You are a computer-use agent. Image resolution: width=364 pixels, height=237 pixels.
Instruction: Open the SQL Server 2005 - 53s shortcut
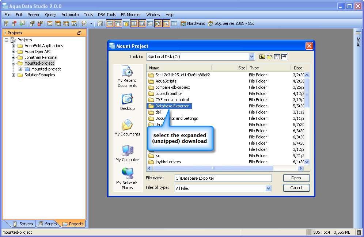[231, 23]
